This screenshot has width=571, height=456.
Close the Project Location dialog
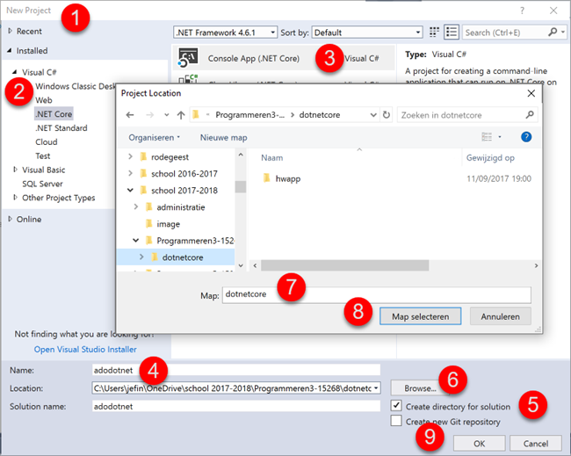[531, 93]
